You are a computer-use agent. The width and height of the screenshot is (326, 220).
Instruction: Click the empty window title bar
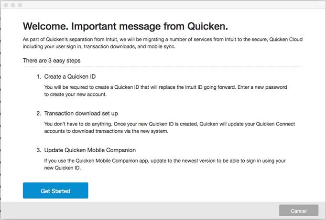coord(163,4)
